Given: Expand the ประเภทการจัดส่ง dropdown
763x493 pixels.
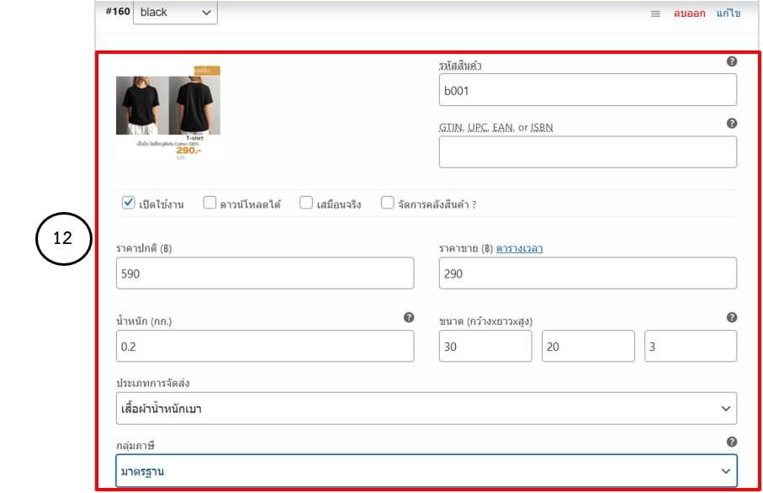Looking at the screenshot, I should pos(427,408).
